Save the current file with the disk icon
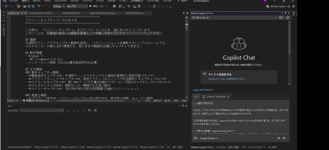 (x=29, y=6)
